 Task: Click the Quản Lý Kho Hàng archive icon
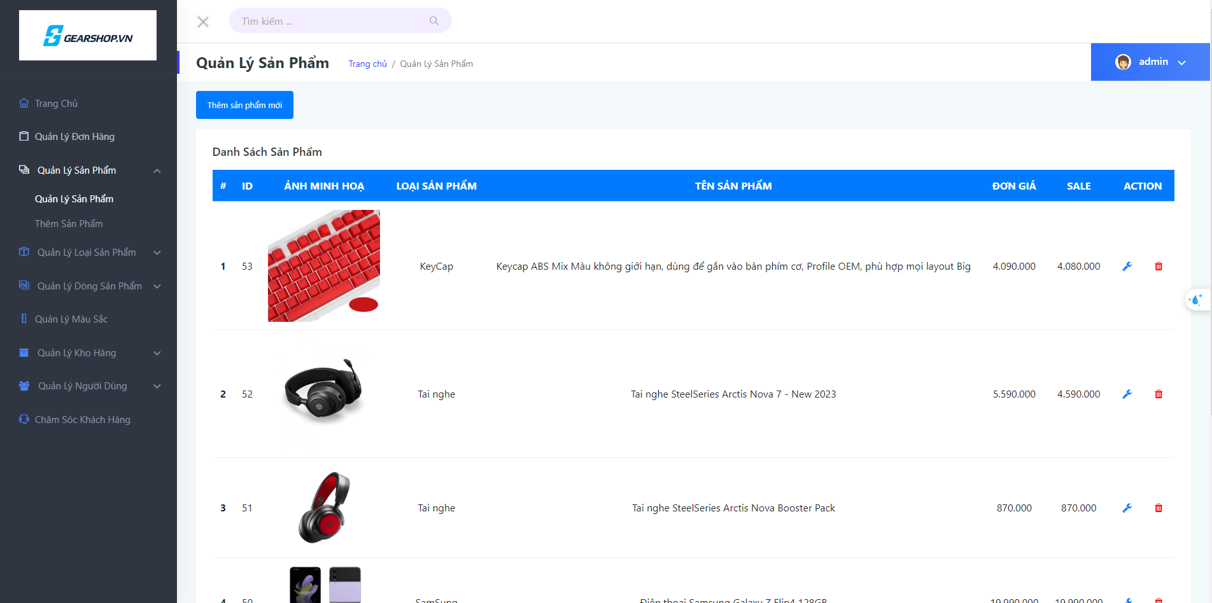pos(24,352)
